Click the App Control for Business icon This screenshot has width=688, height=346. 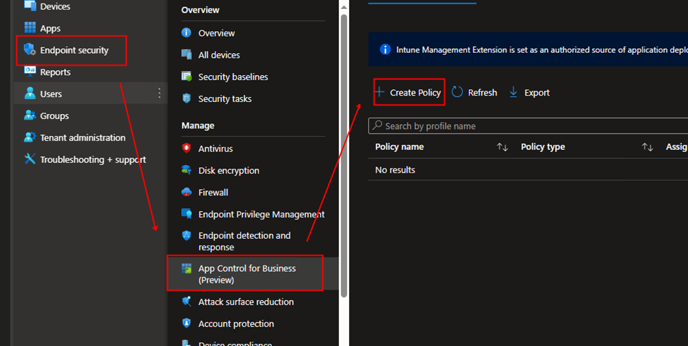coord(187,268)
